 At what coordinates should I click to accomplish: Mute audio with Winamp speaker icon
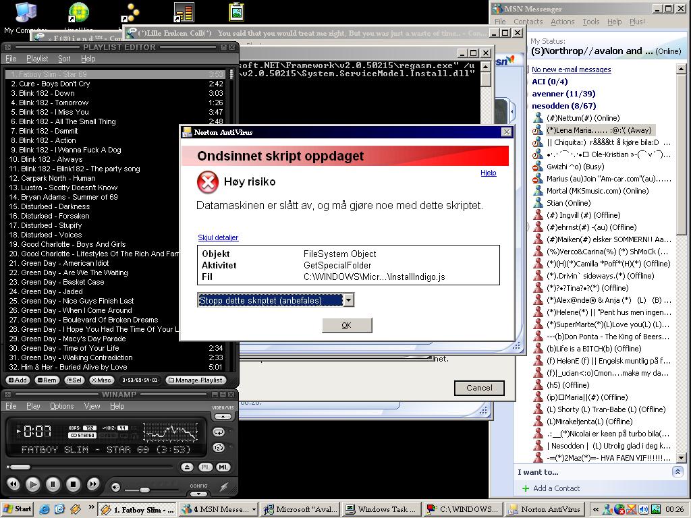click(115, 487)
